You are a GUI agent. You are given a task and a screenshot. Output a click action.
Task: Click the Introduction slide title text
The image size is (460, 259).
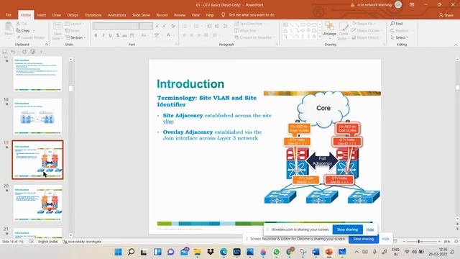(190, 83)
